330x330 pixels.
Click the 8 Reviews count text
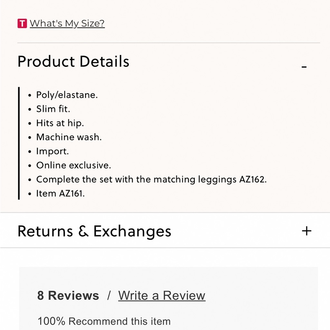point(68,295)
